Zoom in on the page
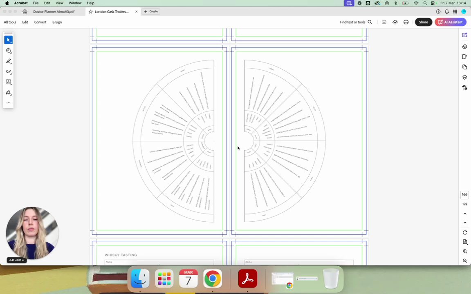471x294 pixels. click(465, 252)
